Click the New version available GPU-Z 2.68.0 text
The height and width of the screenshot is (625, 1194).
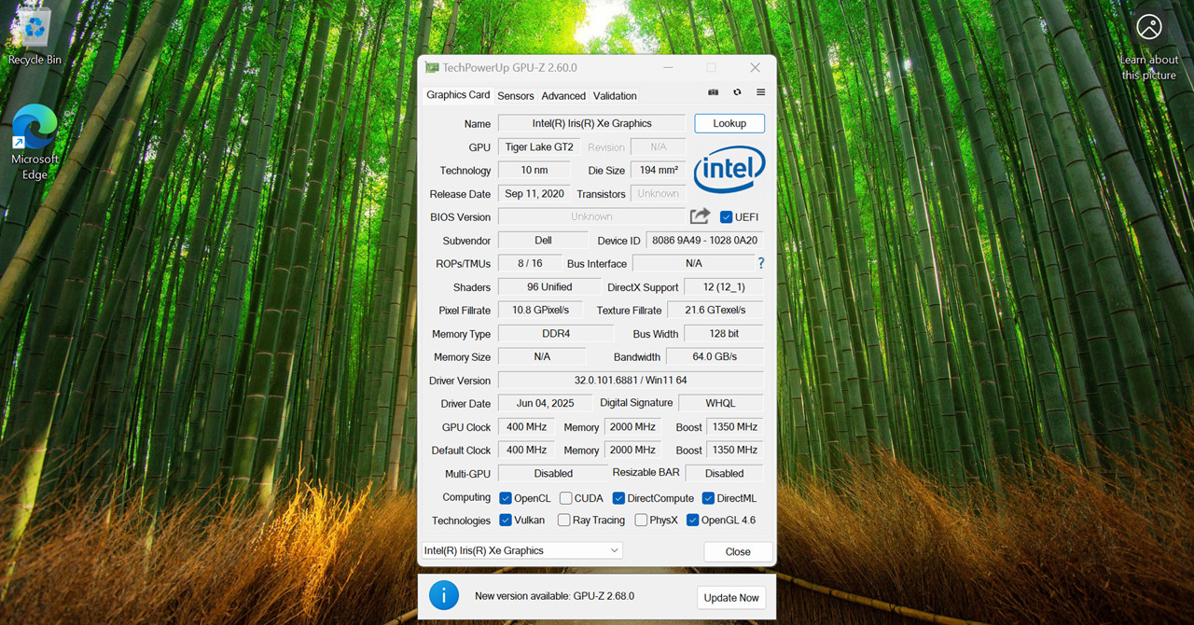pyautogui.click(x=554, y=596)
